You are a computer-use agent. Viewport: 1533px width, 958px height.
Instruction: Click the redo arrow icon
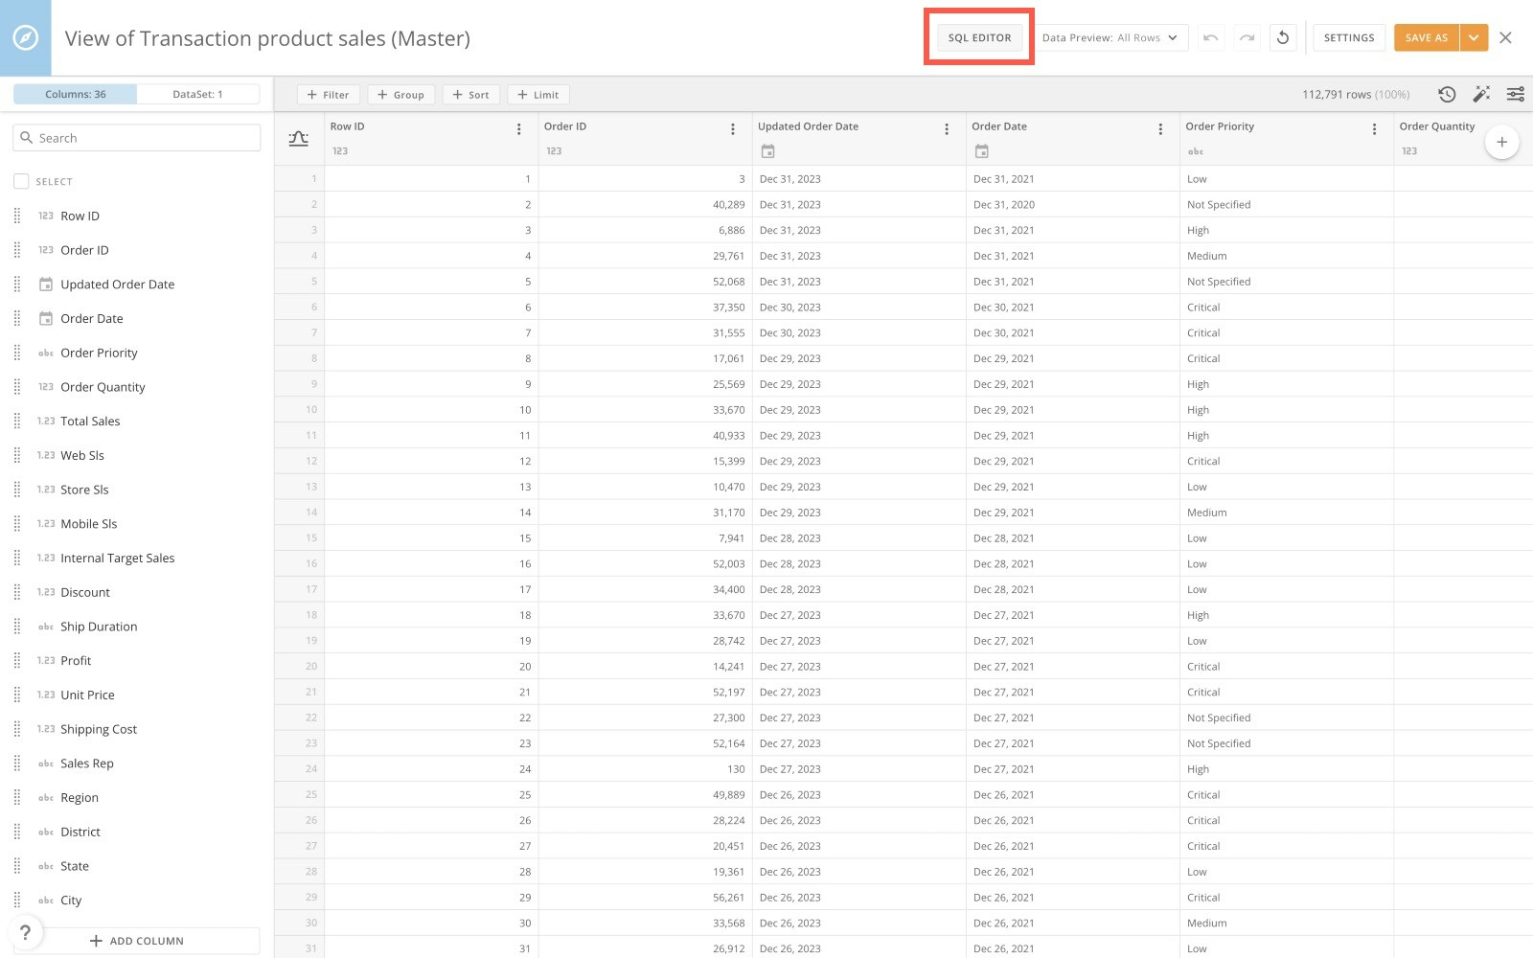click(1247, 37)
